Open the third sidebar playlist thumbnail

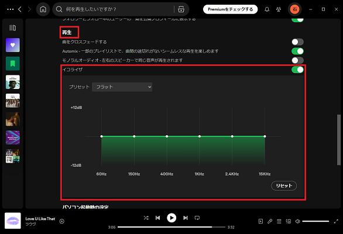coord(13,82)
